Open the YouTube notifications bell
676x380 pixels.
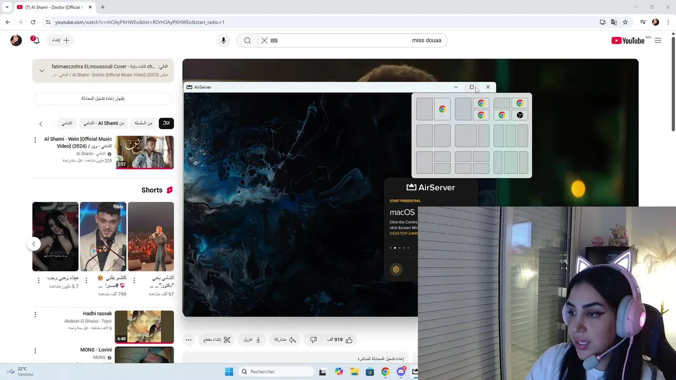(x=35, y=40)
